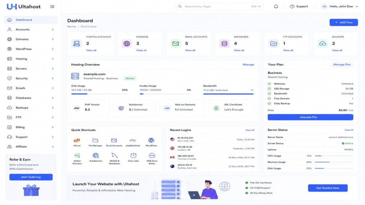The width and height of the screenshot is (365, 205).
Task: Open the Cron Jobs shortcut
Action: pos(133,157)
